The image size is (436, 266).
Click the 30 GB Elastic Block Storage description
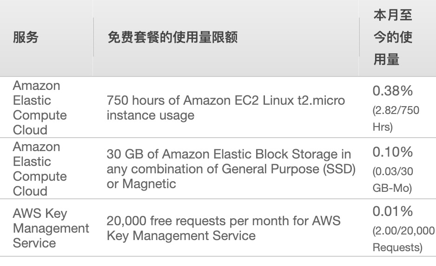[231, 169]
